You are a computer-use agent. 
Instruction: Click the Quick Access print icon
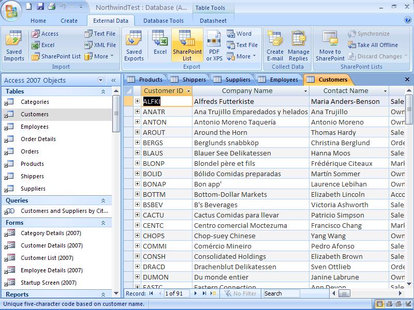[x=51, y=6]
